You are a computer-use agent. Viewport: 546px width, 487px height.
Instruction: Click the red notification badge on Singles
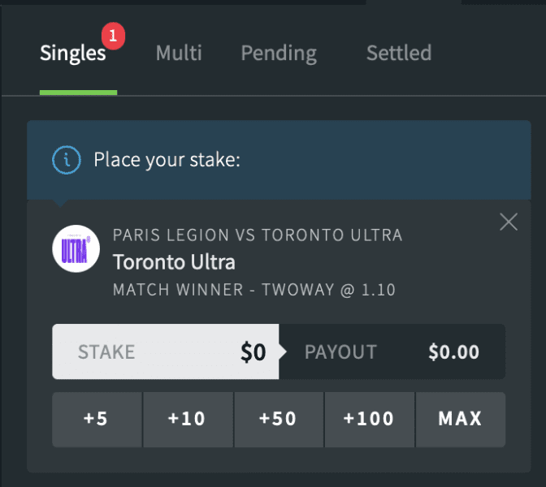(x=114, y=36)
